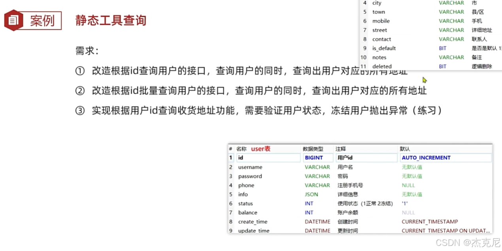Click the 更新时间 comment cell

pos(348,231)
